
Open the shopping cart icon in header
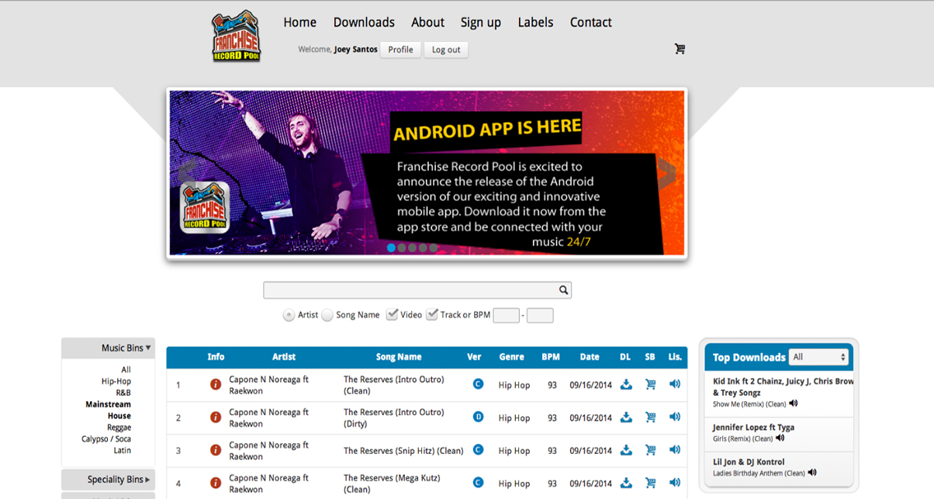[x=680, y=49]
